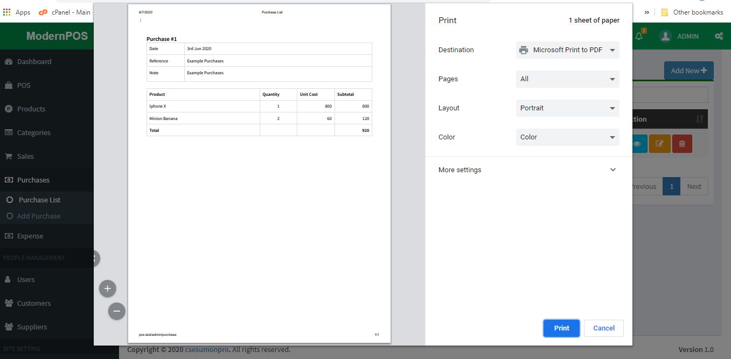
Task: Zoom out the print preview
Action: 117,311
